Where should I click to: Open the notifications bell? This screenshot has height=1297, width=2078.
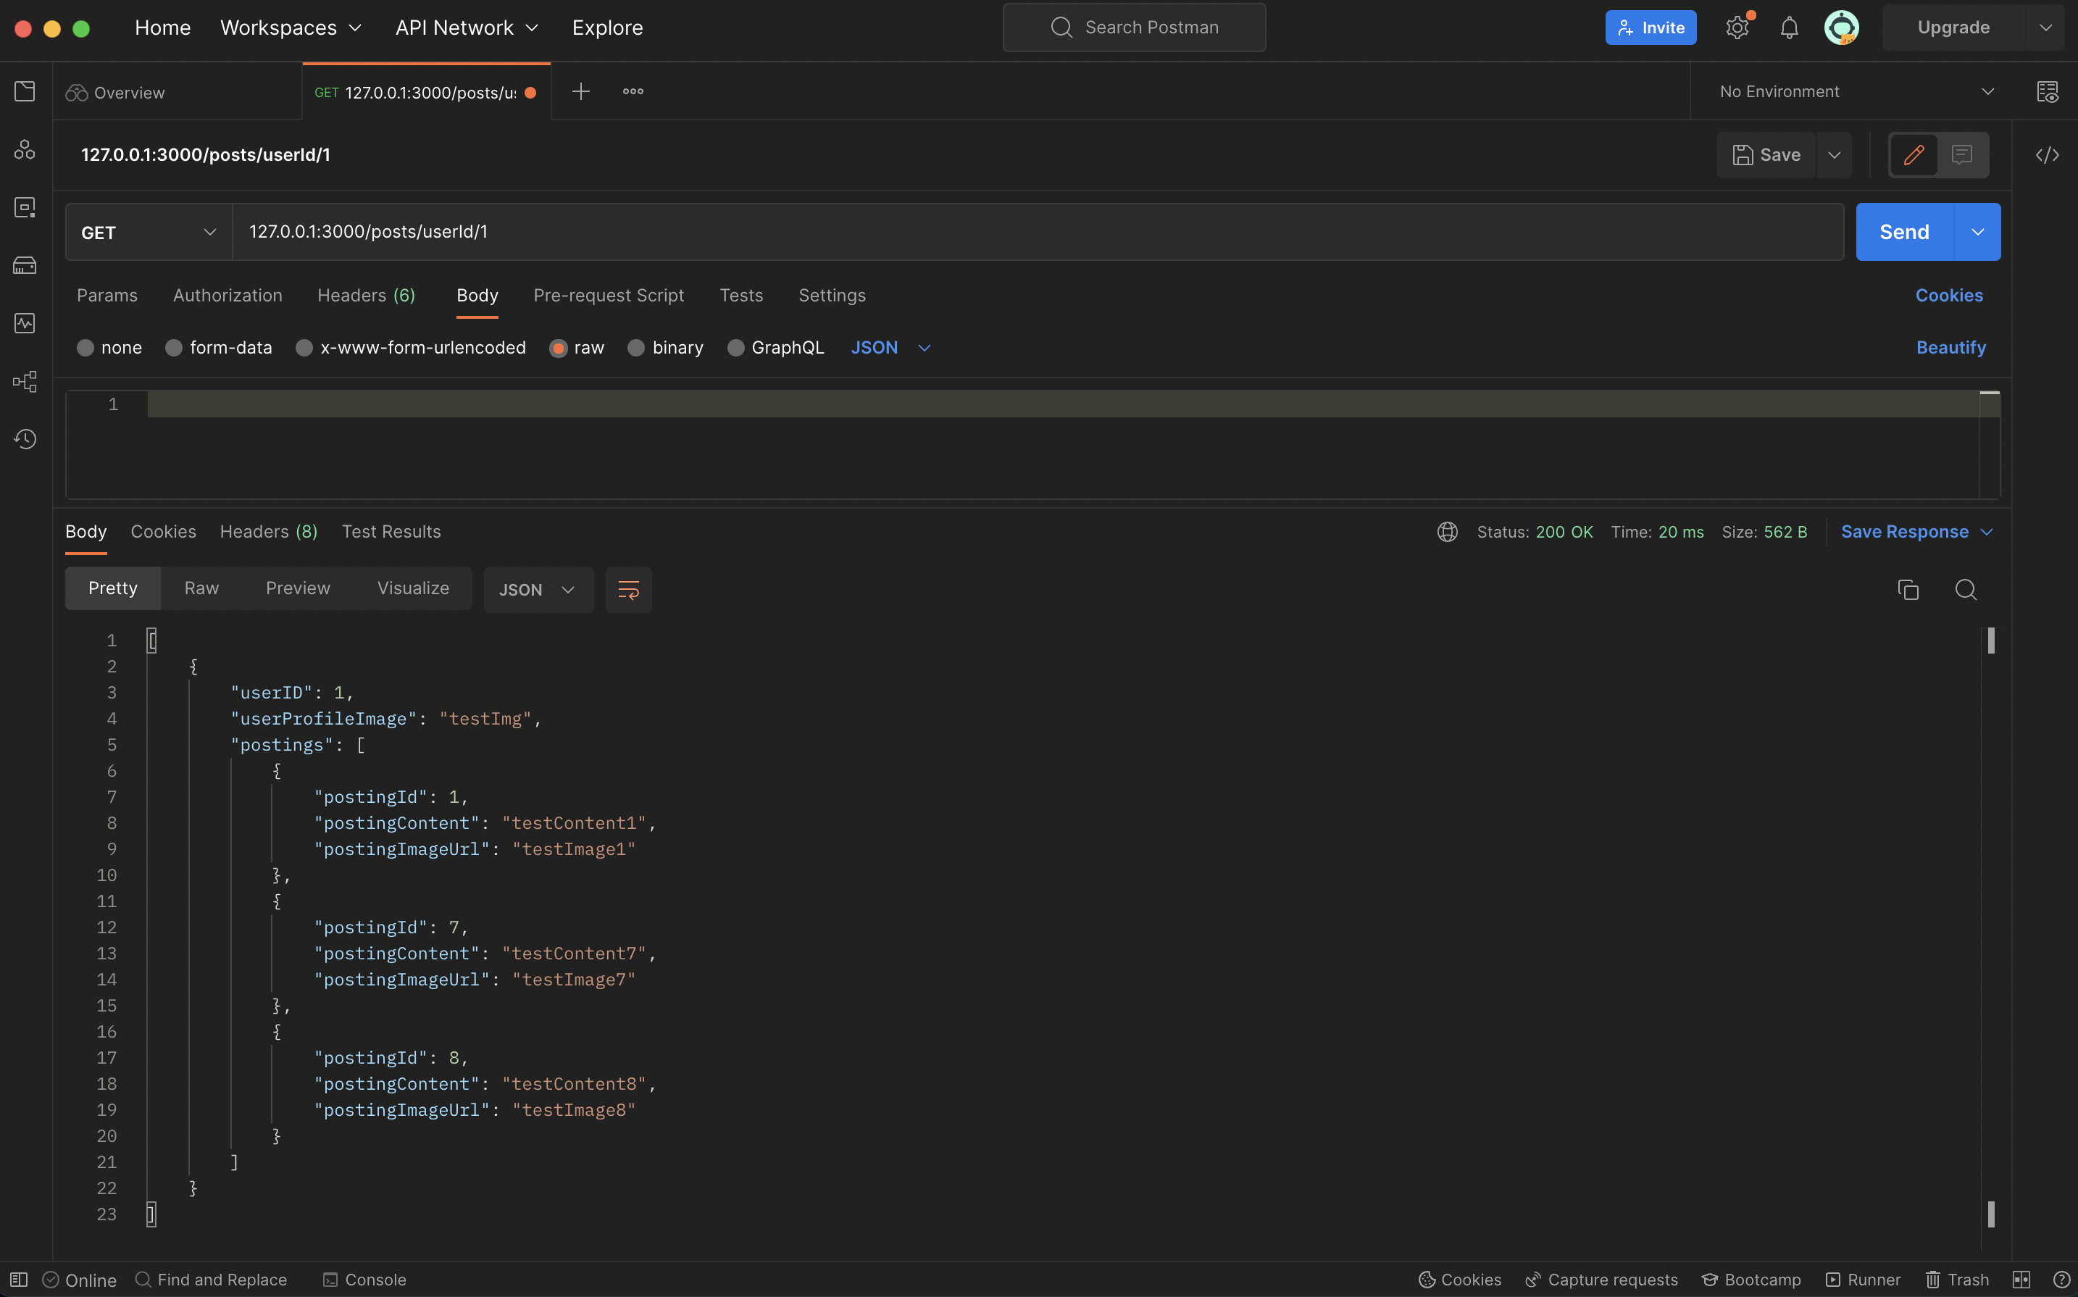point(1789,28)
